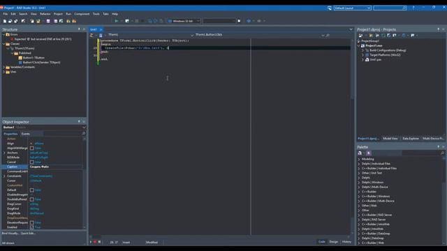Open the Button1 component selector dropdown

pyautogui.click(x=84, y=127)
